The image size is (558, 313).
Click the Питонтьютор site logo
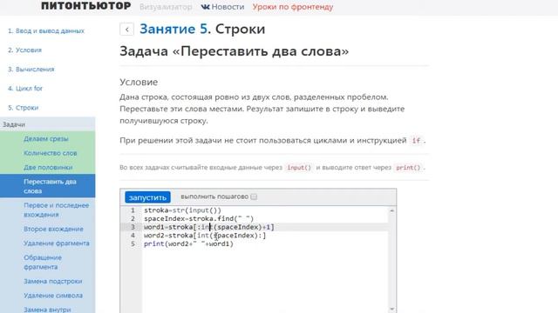86,6
